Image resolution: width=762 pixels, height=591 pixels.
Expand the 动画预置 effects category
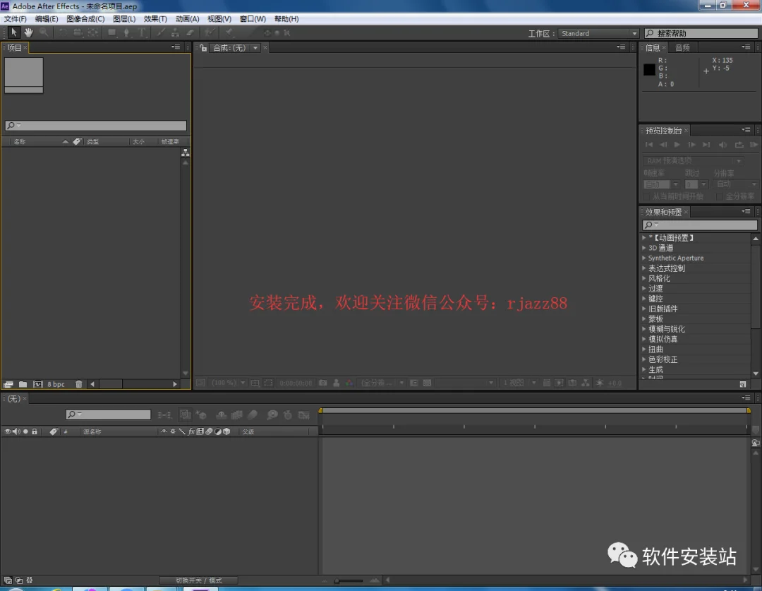(644, 237)
